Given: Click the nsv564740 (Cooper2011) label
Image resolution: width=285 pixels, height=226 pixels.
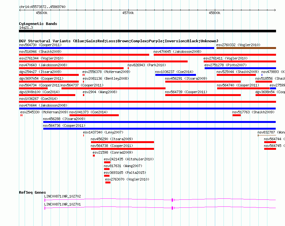Looking at the screenshot, I should [x=238, y=85].
